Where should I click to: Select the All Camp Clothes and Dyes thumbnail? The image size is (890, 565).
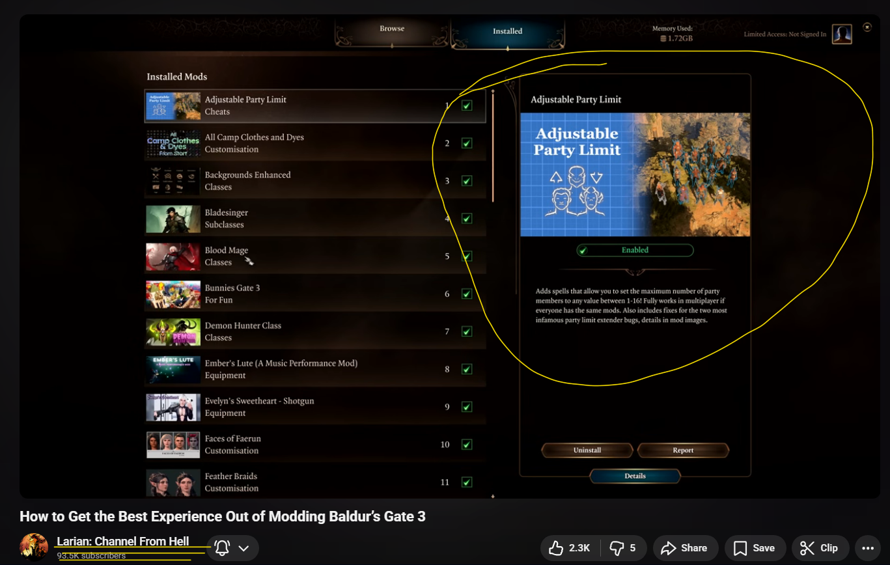click(x=173, y=144)
